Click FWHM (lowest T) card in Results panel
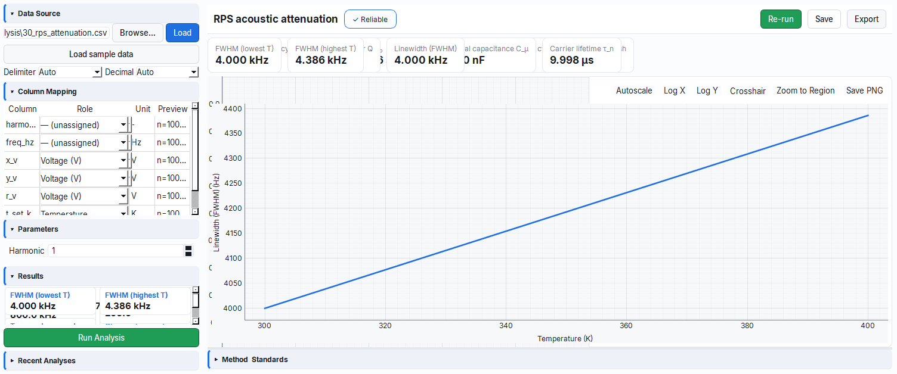This screenshot has width=897, height=374. click(50, 301)
